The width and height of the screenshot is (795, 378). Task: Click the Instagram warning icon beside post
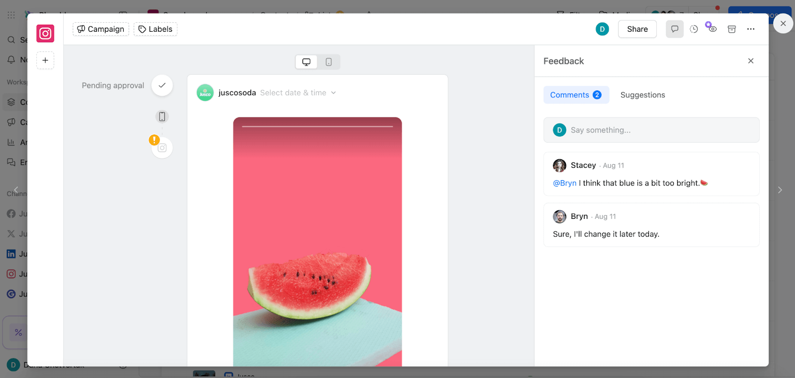tap(161, 147)
